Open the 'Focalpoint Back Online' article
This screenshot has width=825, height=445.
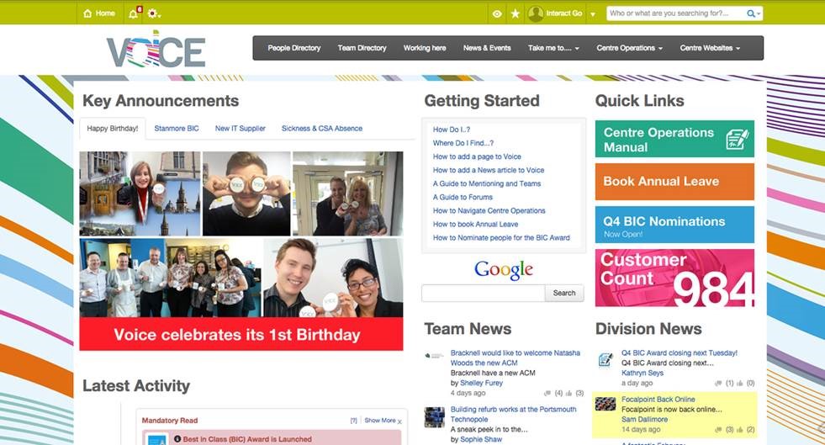click(x=658, y=400)
